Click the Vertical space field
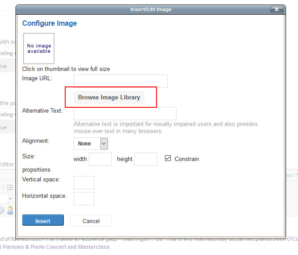298x255 pixels. [x=84, y=182]
